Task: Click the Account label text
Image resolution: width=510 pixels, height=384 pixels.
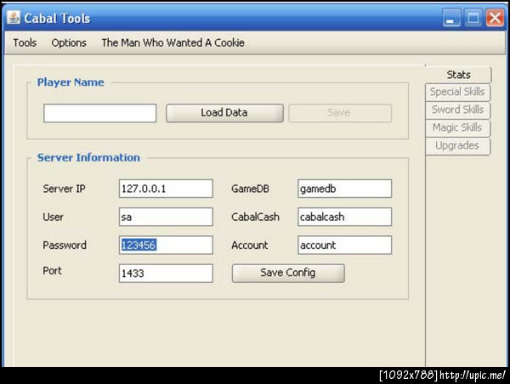Action: tap(249, 245)
